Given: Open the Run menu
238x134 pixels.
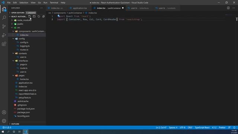Looking at the screenshot, I should tap(45, 3).
